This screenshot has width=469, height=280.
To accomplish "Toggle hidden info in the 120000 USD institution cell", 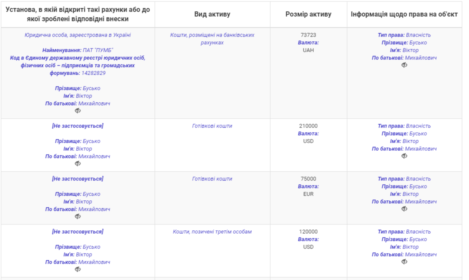I will coord(78,269).
